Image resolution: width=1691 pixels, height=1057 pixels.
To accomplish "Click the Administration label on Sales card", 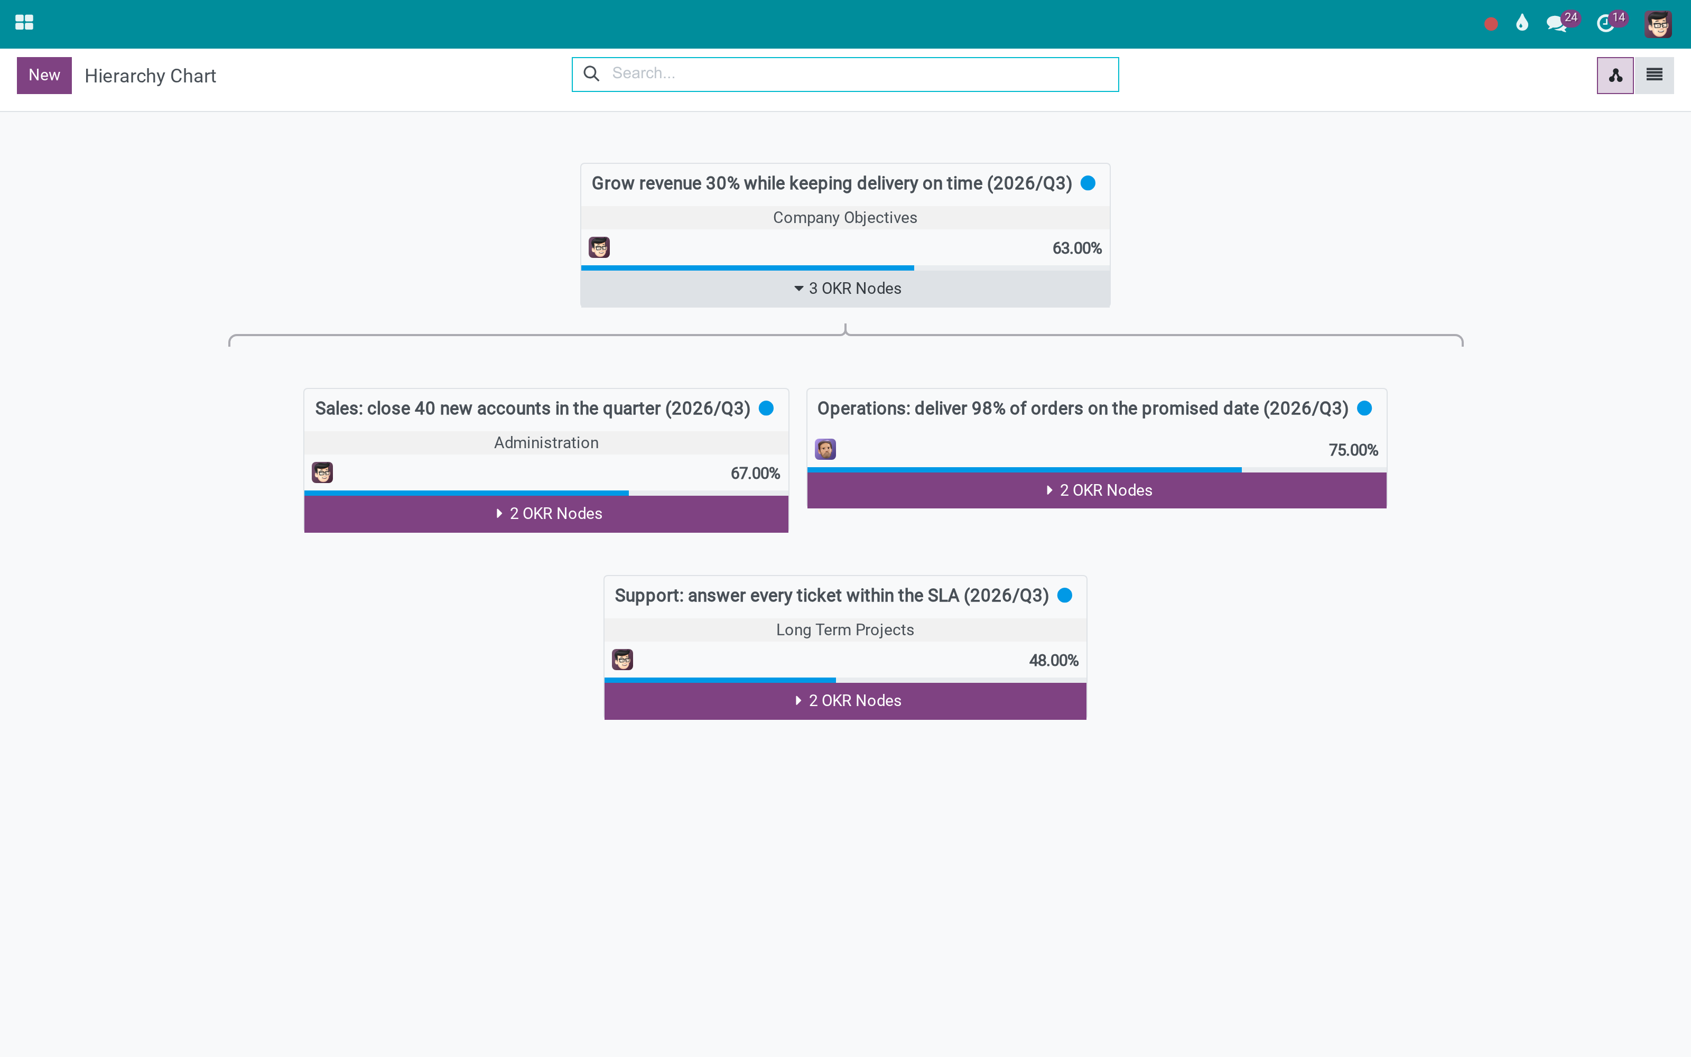I will pos(546,442).
